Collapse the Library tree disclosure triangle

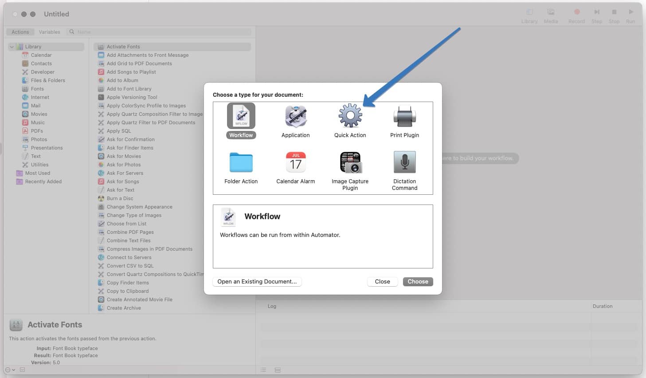tap(12, 47)
